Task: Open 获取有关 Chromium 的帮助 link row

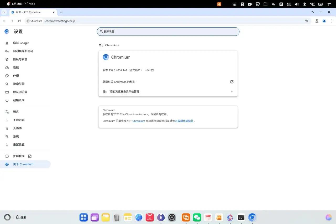Action: point(168,82)
